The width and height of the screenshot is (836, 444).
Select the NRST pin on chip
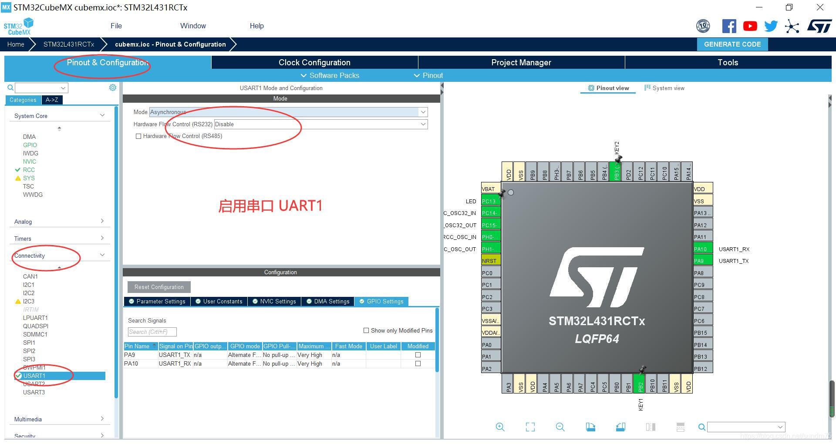(x=491, y=261)
